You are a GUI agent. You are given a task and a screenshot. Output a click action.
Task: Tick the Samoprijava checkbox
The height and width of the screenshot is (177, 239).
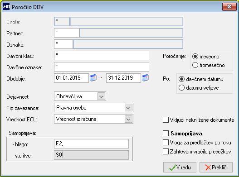pos(166,134)
